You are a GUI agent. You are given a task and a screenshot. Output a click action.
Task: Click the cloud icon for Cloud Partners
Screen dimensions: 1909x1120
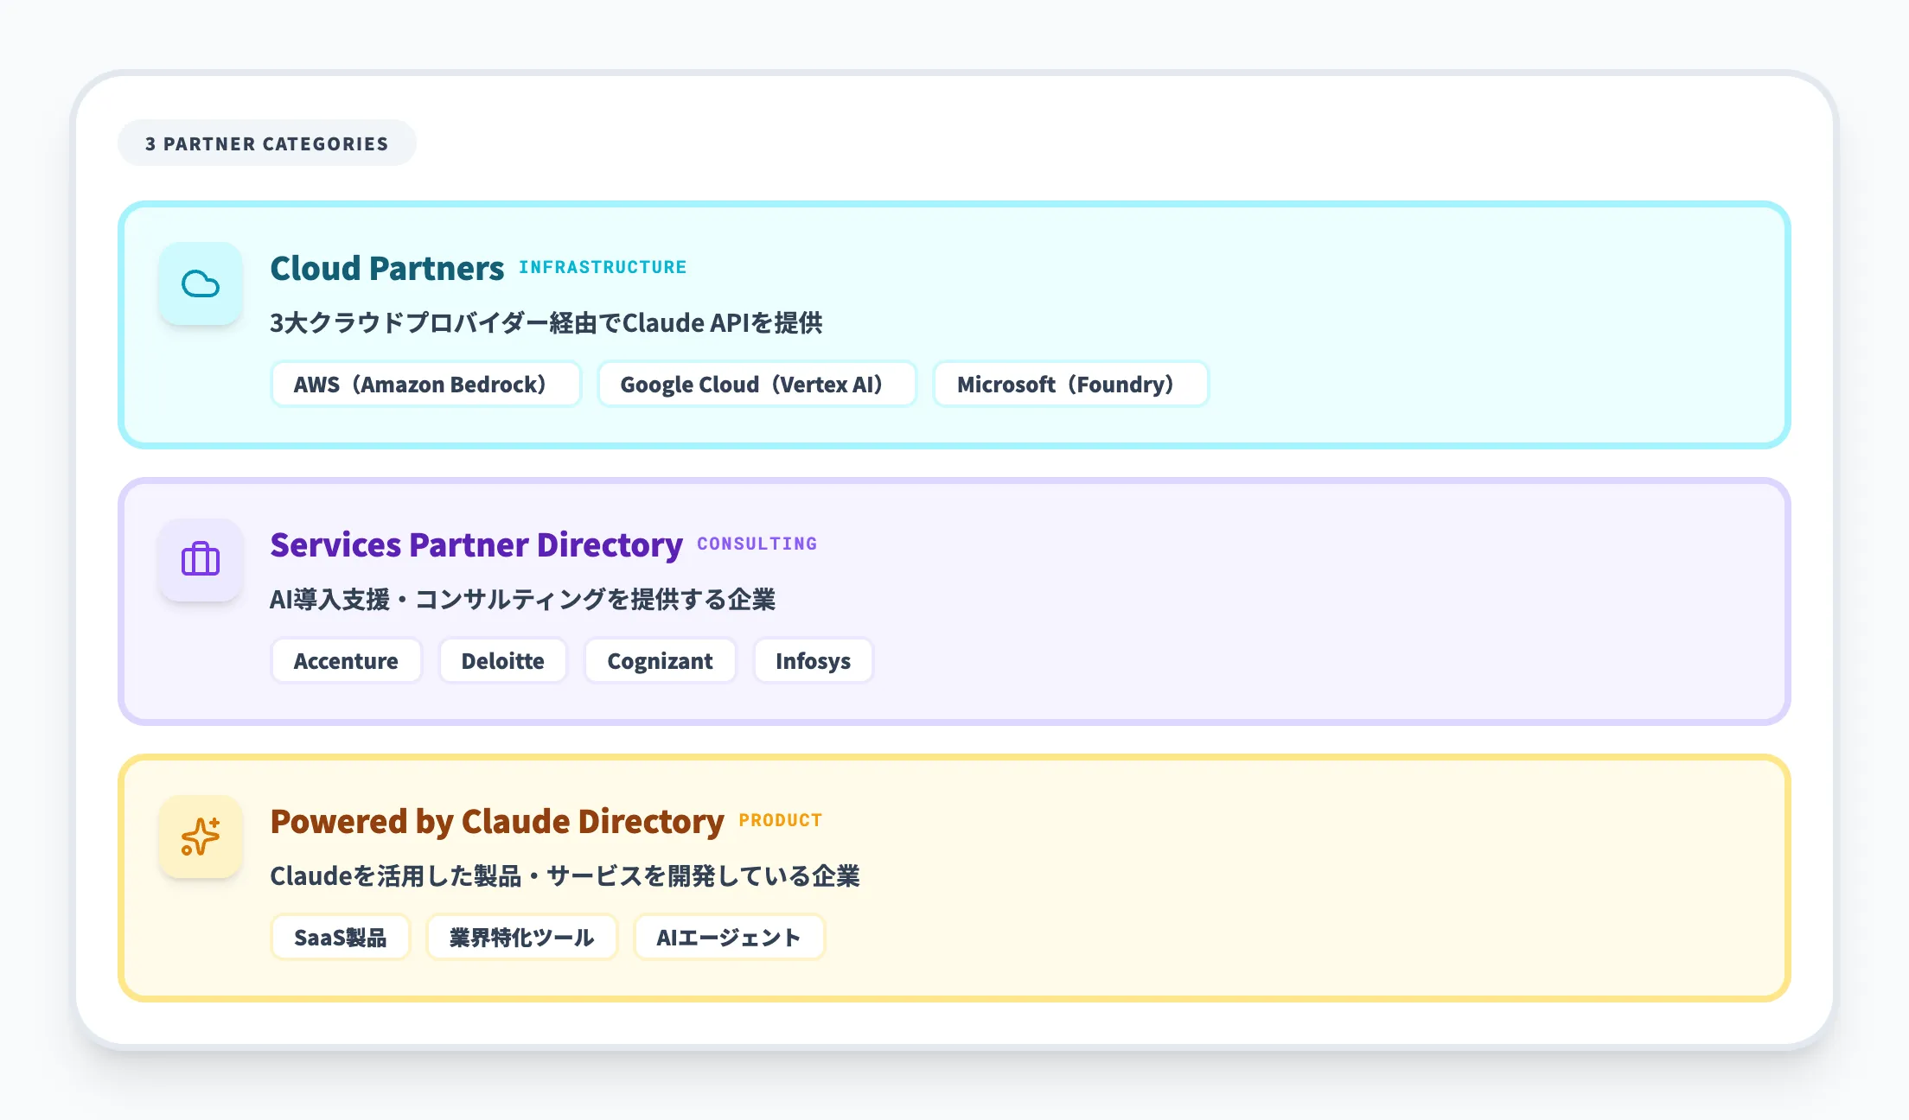201,283
